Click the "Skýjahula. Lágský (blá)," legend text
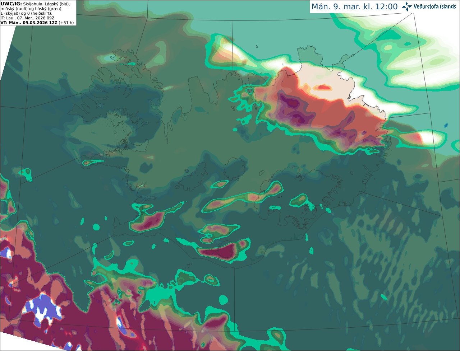The height and width of the screenshot is (351, 460). click(47, 4)
